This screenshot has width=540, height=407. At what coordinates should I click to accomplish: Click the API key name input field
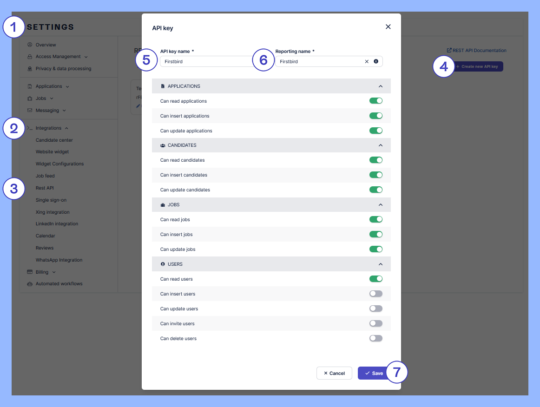(x=204, y=61)
